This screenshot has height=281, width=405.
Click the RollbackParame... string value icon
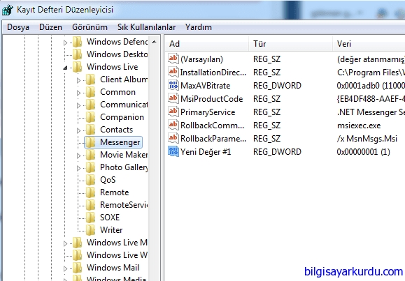(x=173, y=138)
